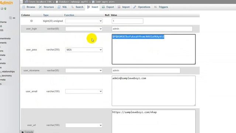Open the Import tab
Viewport: 236px width, 133px height.
[124, 7]
